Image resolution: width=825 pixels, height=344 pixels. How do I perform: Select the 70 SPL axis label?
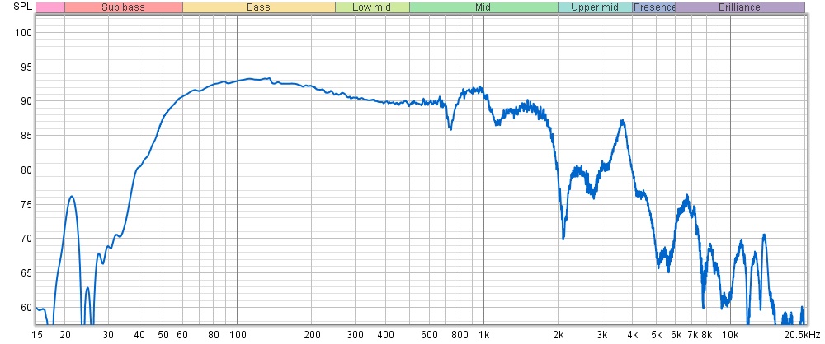[27, 239]
